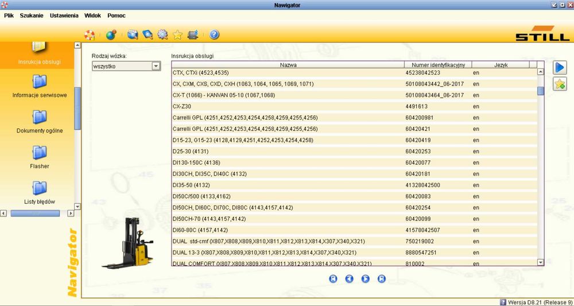Click identification number 41328042500

[423, 185]
